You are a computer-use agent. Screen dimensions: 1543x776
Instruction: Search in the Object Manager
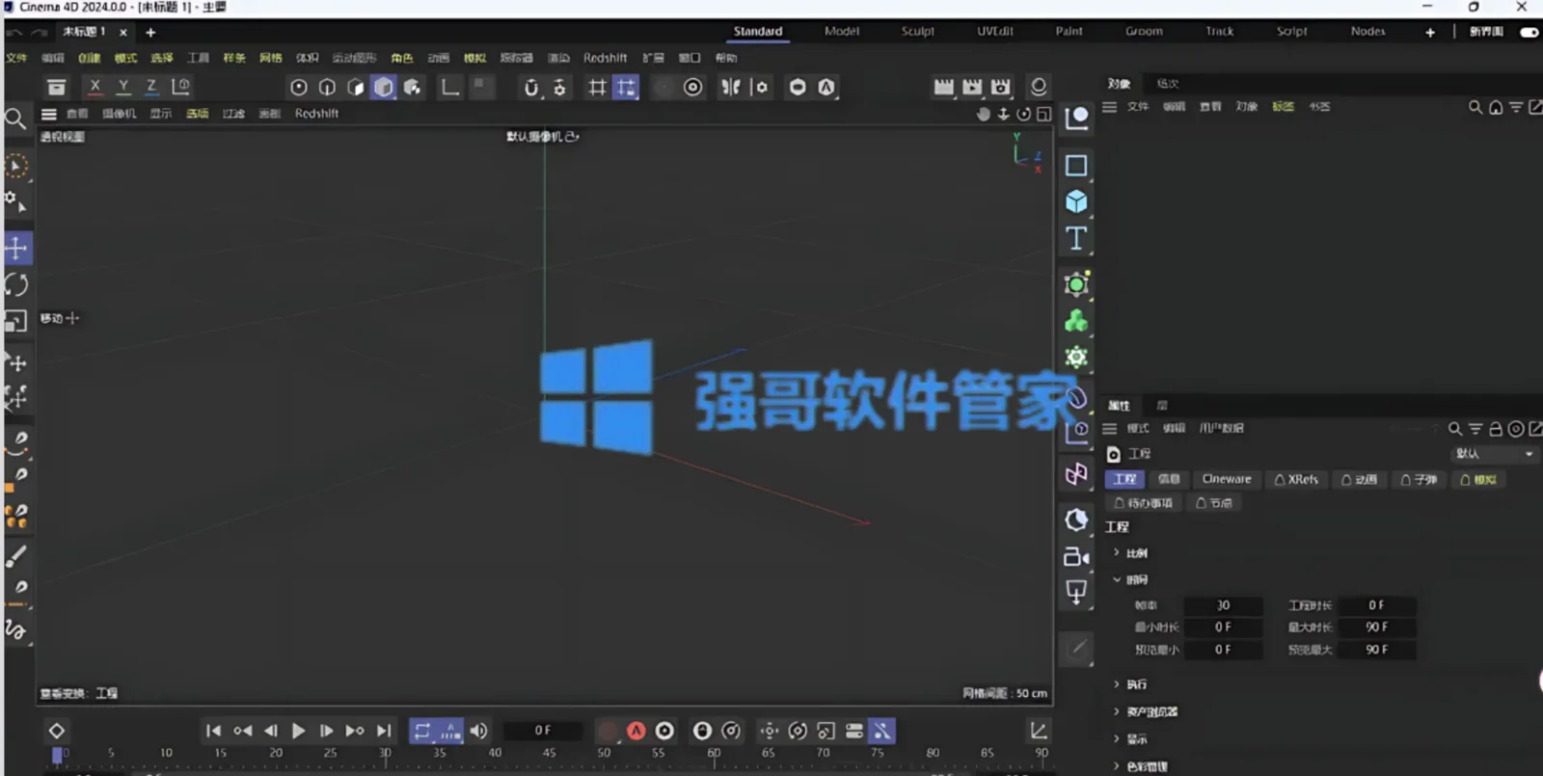[1475, 107]
